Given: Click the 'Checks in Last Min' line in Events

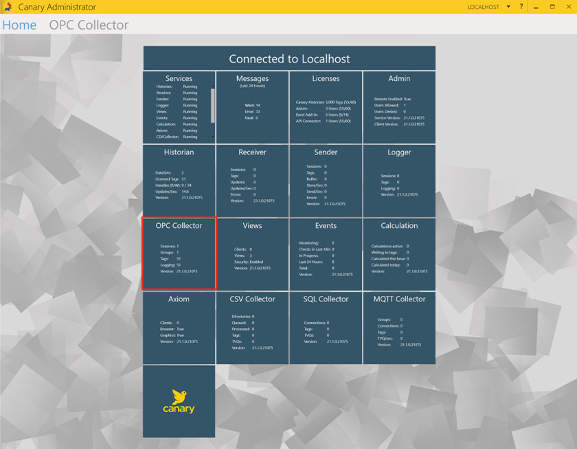Looking at the screenshot, I should coord(317,249).
